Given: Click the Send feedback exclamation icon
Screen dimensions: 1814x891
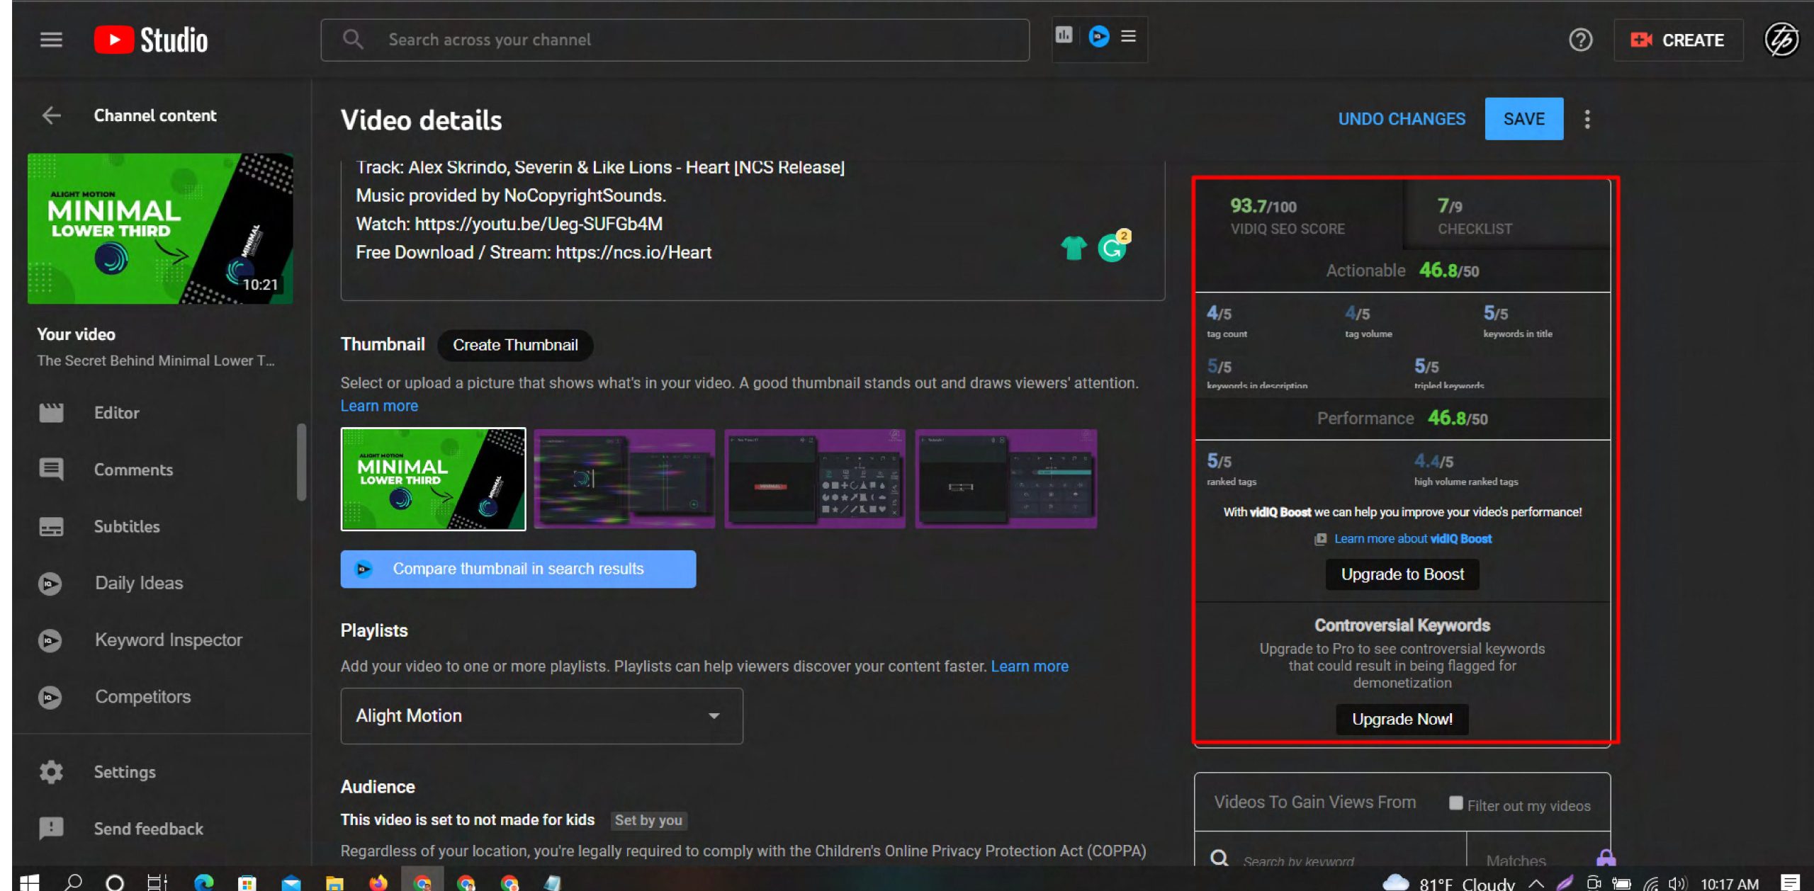Looking at the screenshot, I should 51,828.
